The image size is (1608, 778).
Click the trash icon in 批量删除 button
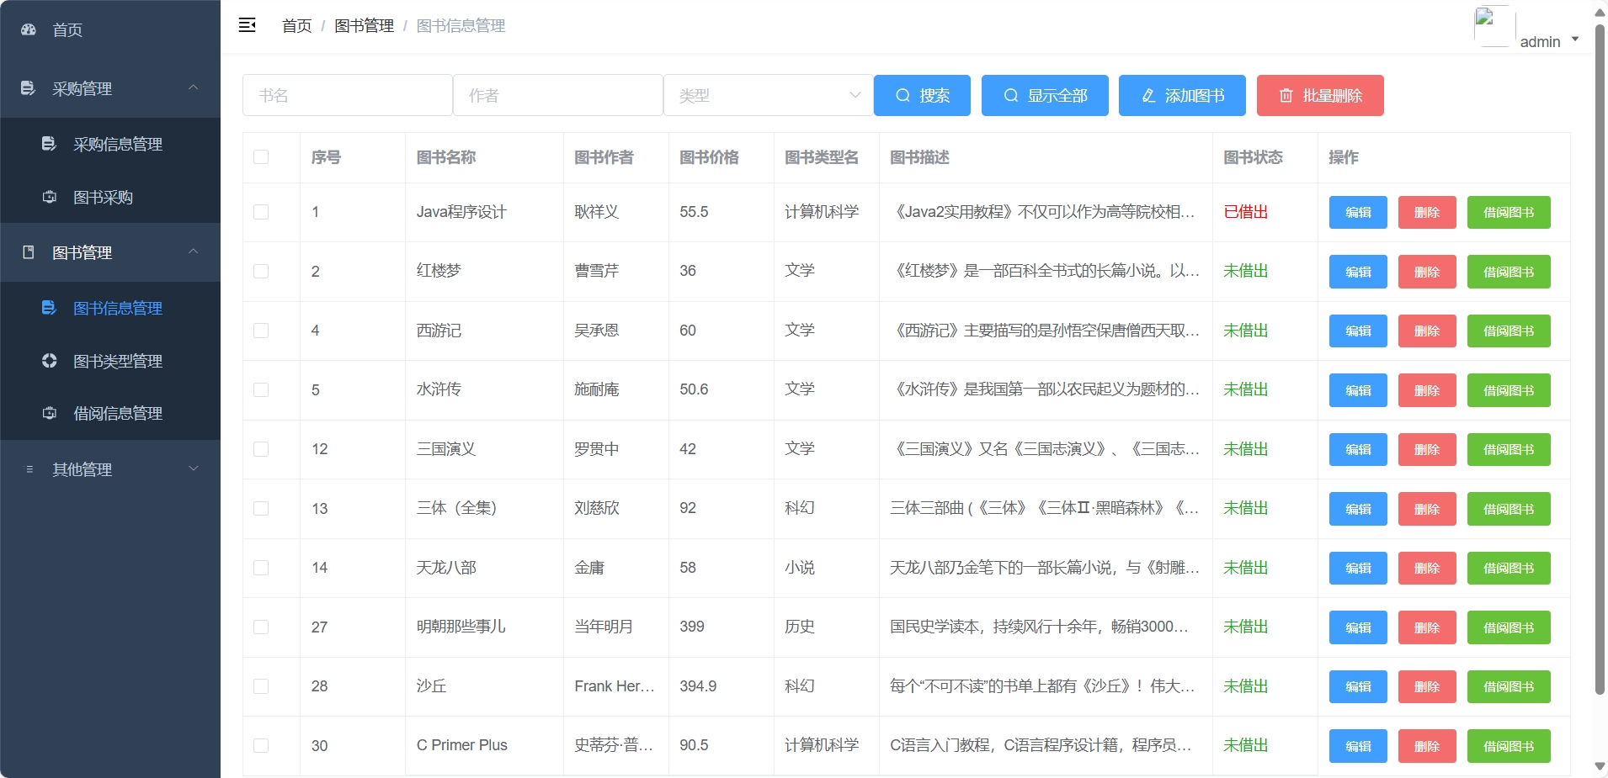[1286, 96]
